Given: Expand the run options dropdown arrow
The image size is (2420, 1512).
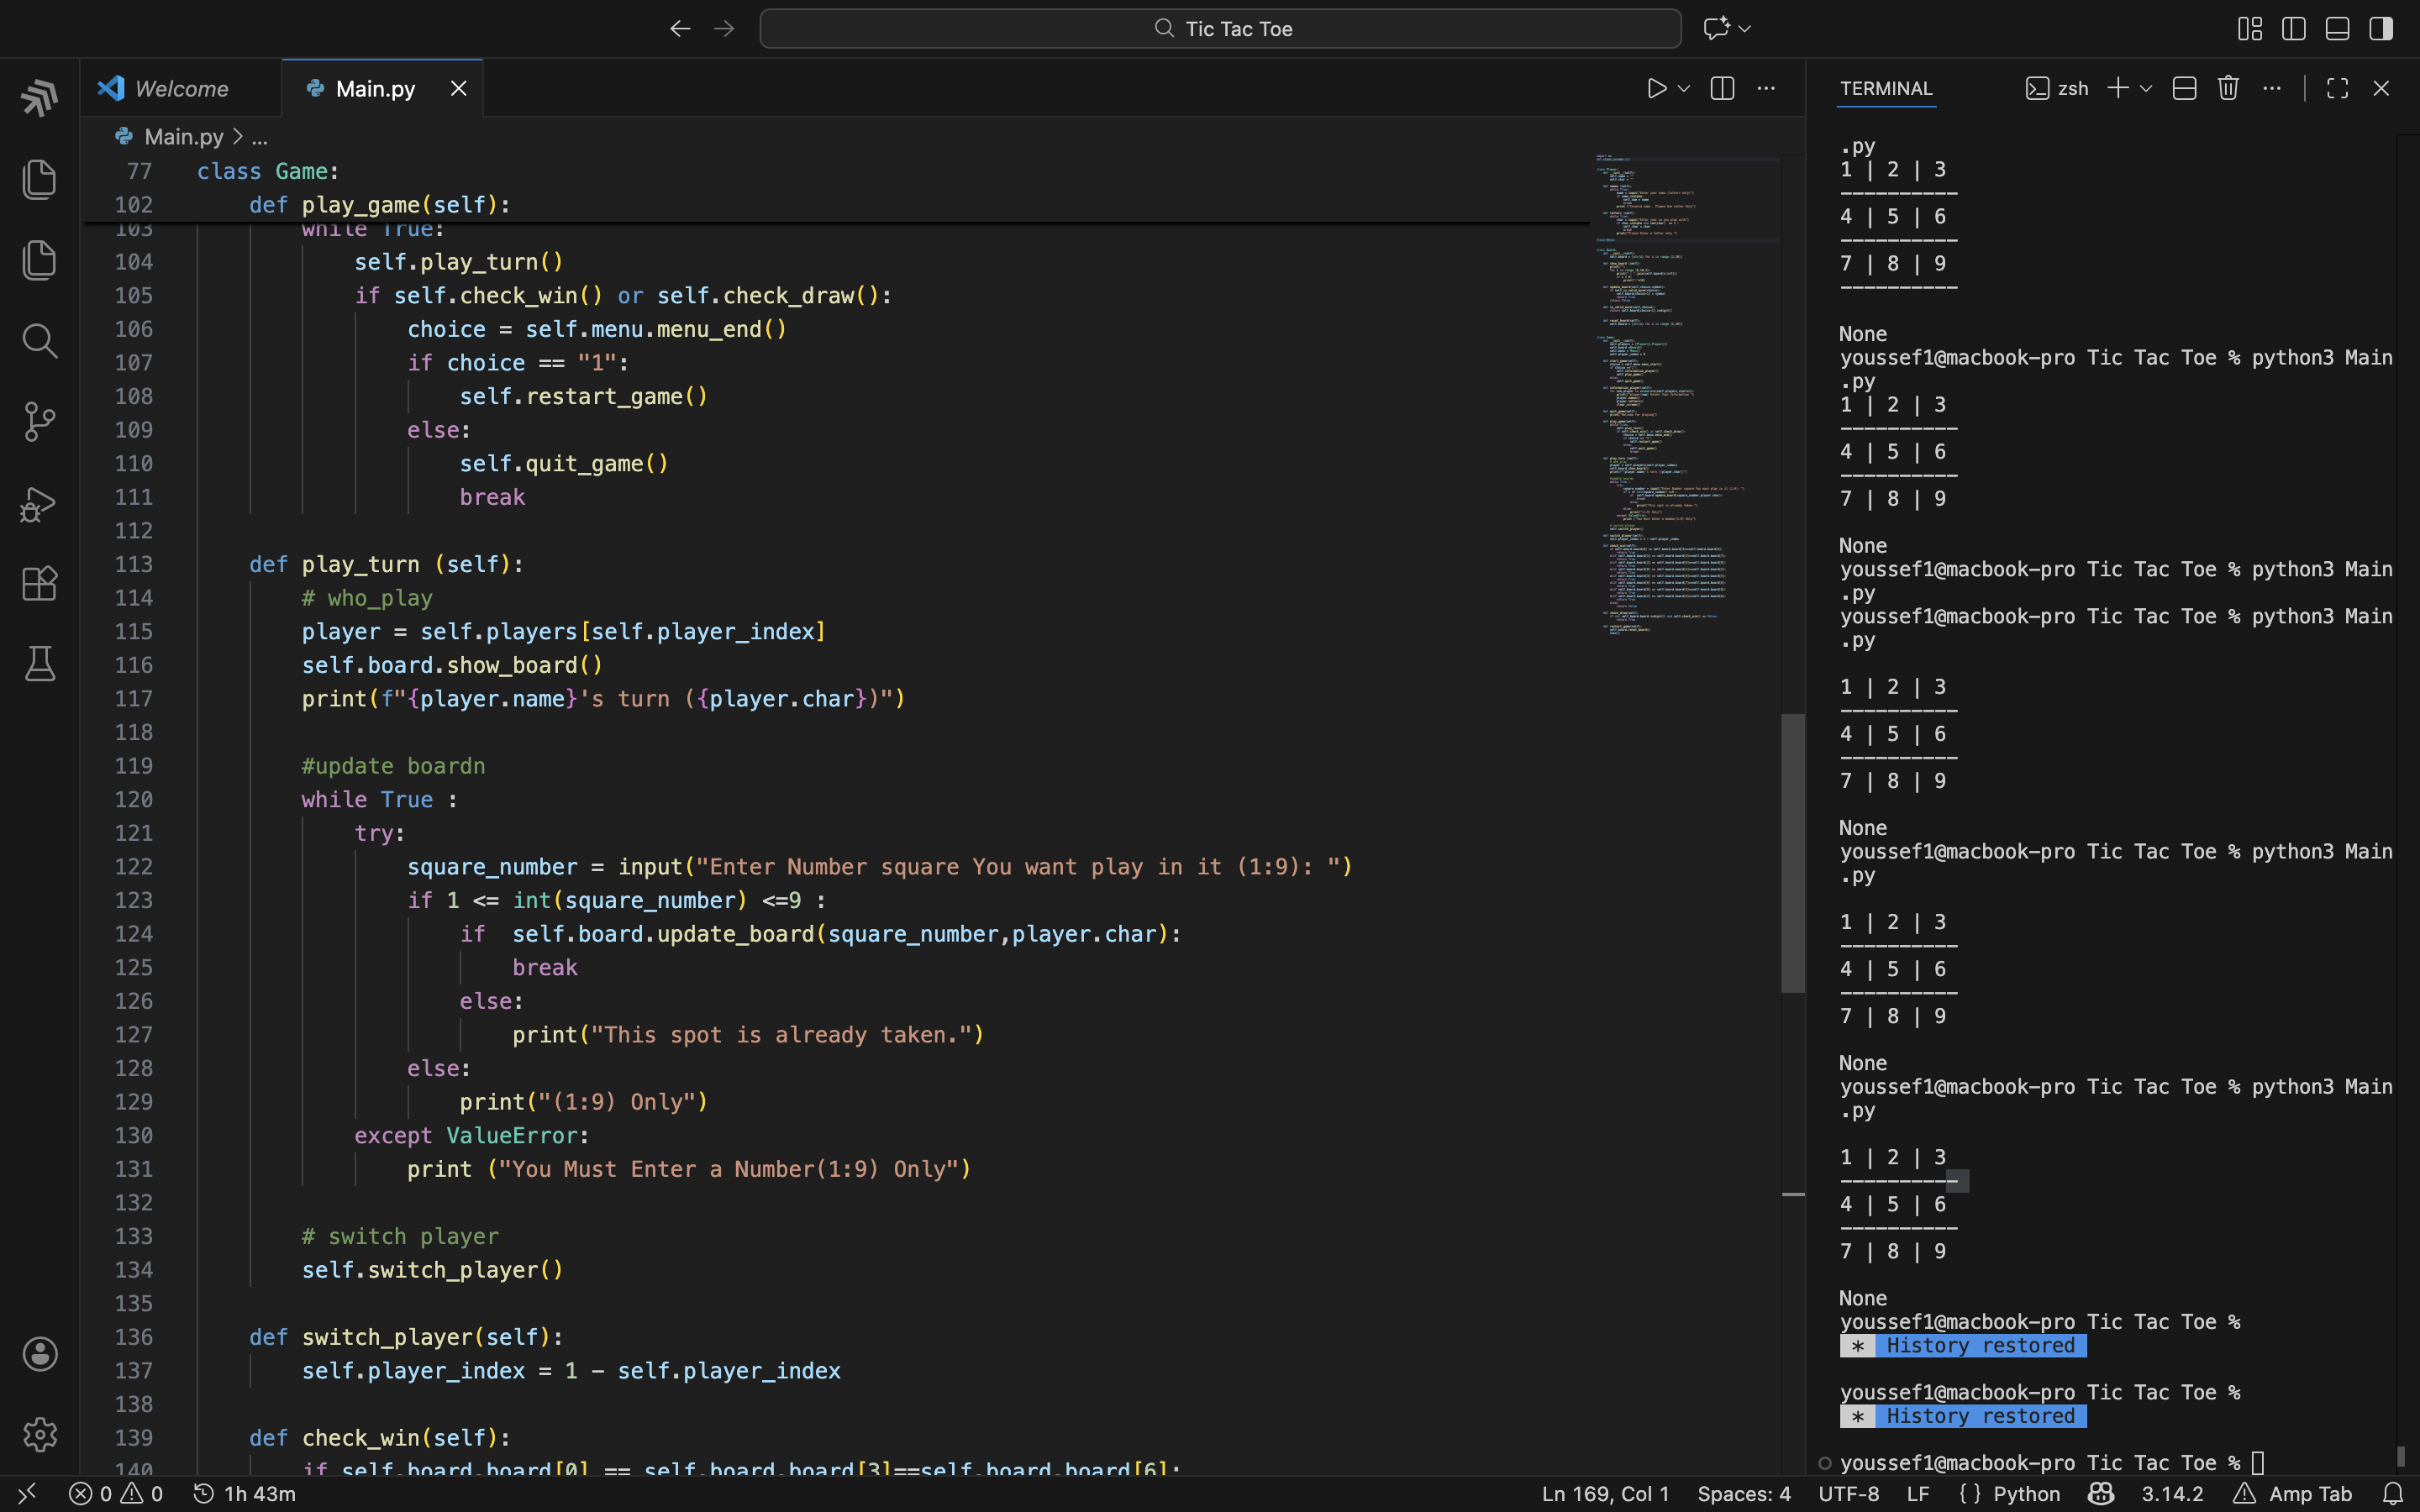Looking at the screenshot, I should [x=1685, y=88].
